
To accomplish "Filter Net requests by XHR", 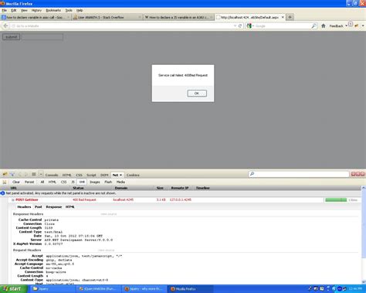I will click(x=82, y=182).
